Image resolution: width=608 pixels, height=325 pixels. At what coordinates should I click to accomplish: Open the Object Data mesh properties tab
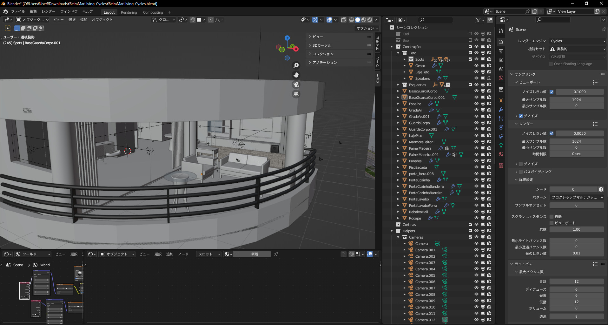501,145
